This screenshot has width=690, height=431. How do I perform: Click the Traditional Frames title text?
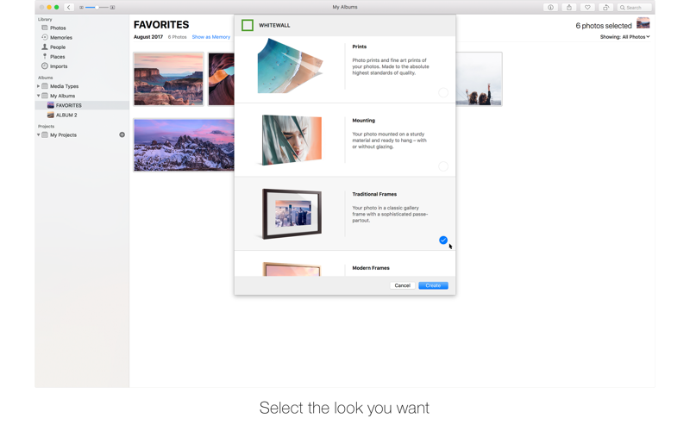click(374, 194)
